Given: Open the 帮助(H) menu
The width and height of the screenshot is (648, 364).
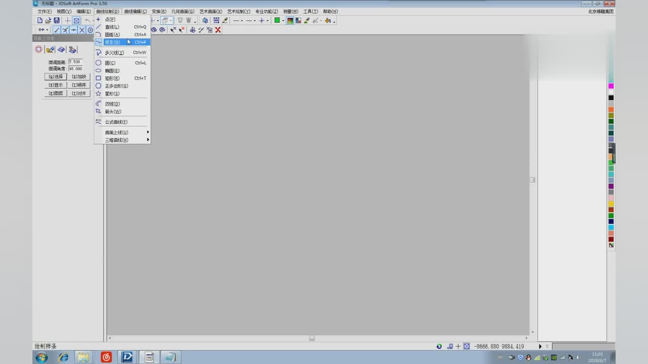Looking at the screenshot, I should 330,11.
